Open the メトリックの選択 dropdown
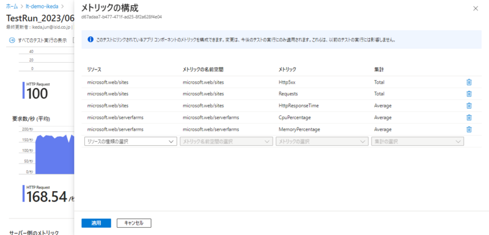The image size is (489, 235). click(322, 142)
